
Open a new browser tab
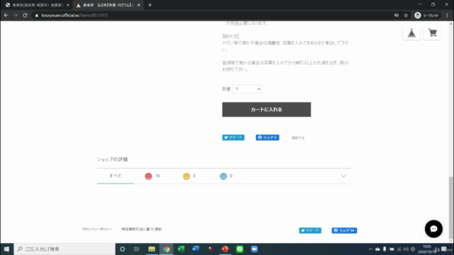tap(150, 5)
